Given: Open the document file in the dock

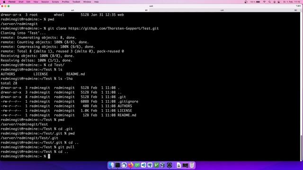Looking at the screenshot, I should click(179, 165).
